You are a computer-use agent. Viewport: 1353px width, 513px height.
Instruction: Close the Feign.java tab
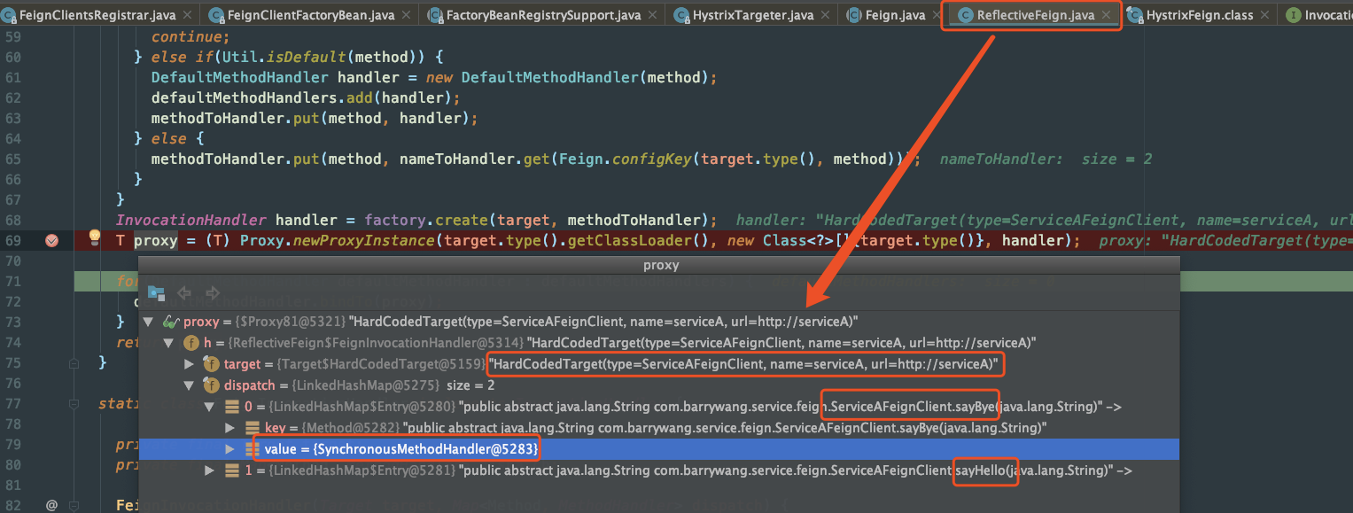click(x=937, y=16)
